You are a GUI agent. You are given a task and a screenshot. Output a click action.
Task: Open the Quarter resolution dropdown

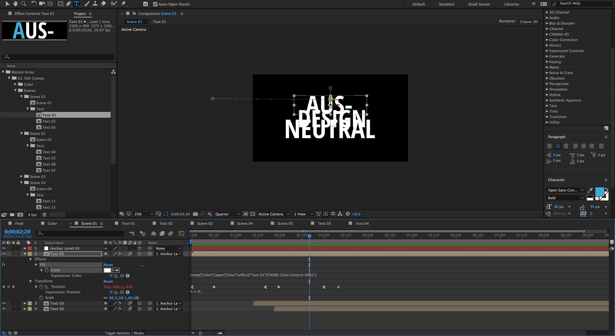[228, 214]
